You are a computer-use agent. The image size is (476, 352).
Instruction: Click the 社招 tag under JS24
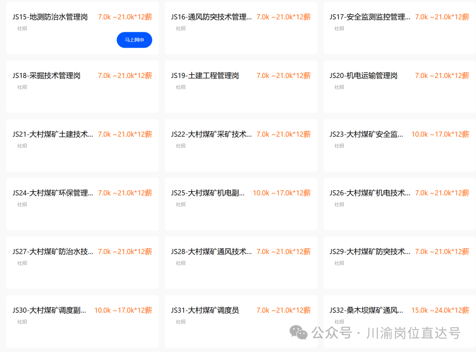point(22,204)
